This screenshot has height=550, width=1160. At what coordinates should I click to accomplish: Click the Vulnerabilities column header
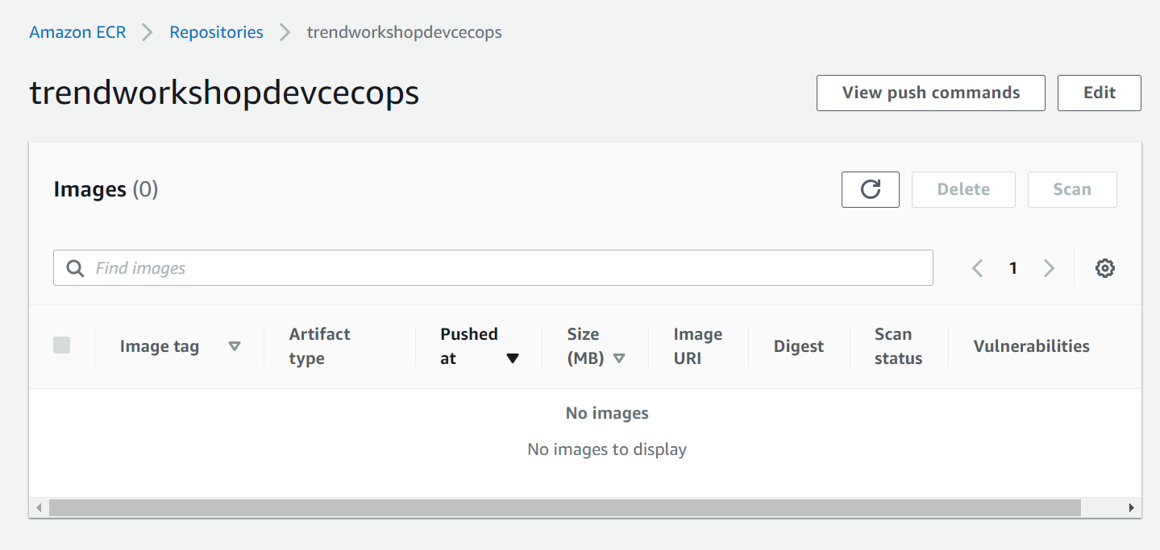point(1032,346)
